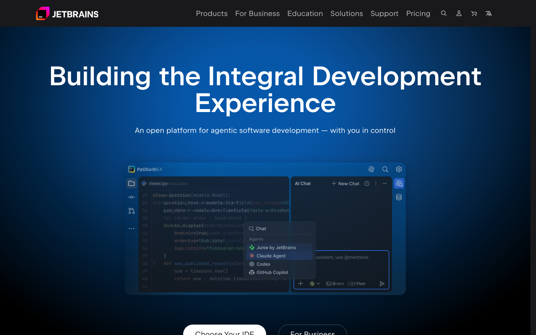Open the language selector icon
Image resolution: width=536 pixels, height=335 pixels.
coord(489,13)
